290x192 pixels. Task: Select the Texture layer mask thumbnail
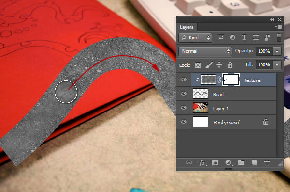pyautogui.click(x=231, y=80)
